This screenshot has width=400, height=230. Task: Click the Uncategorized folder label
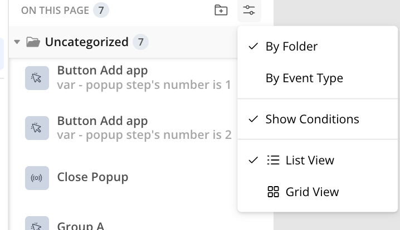tap(87, 42)
